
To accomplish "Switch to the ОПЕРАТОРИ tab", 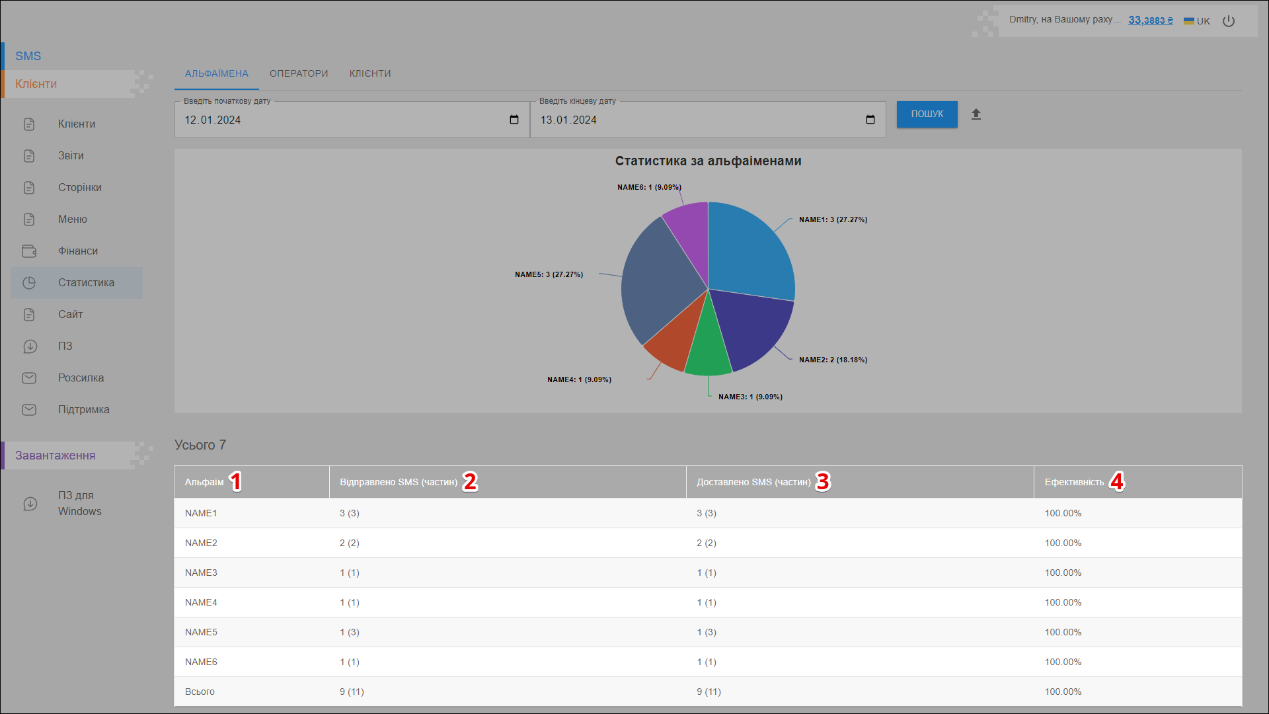I will 299,73.
